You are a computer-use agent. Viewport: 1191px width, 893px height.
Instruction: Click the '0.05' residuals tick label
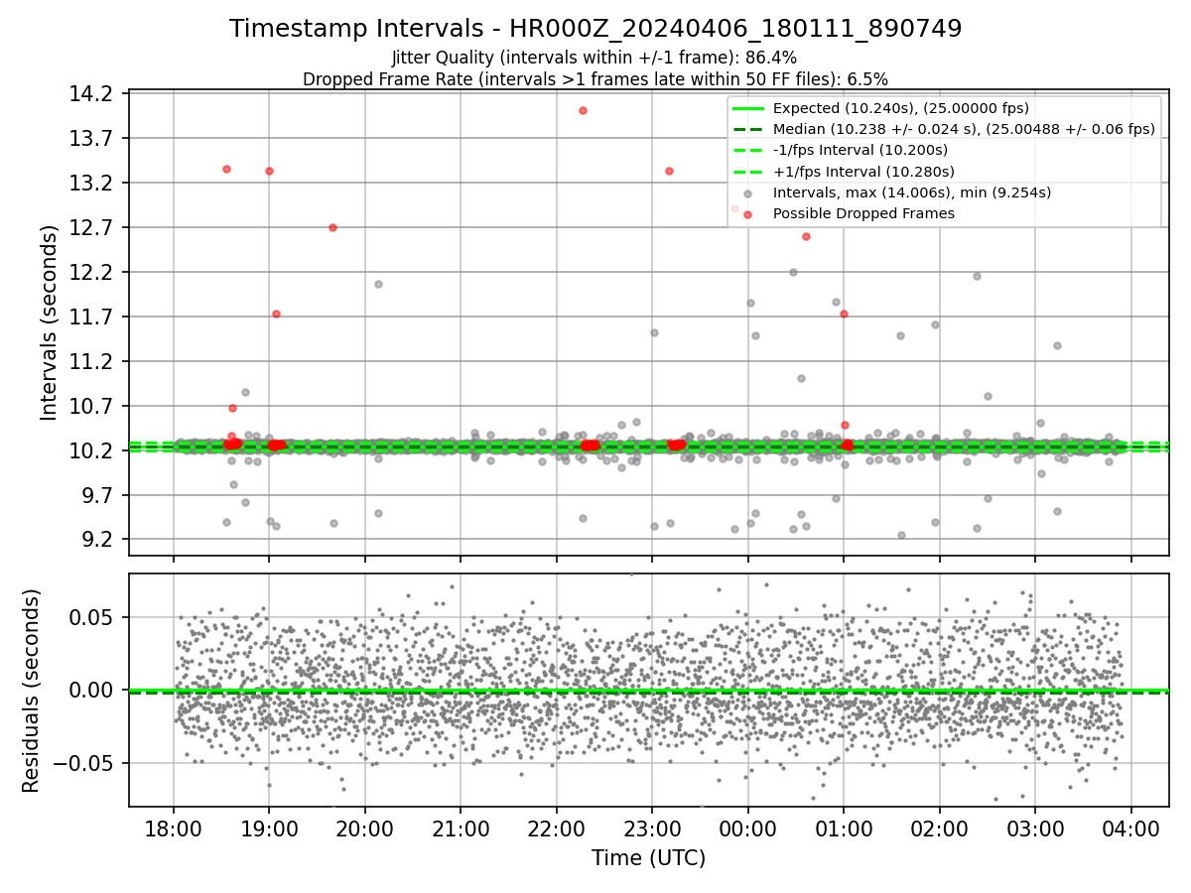(x=93, y=617)
